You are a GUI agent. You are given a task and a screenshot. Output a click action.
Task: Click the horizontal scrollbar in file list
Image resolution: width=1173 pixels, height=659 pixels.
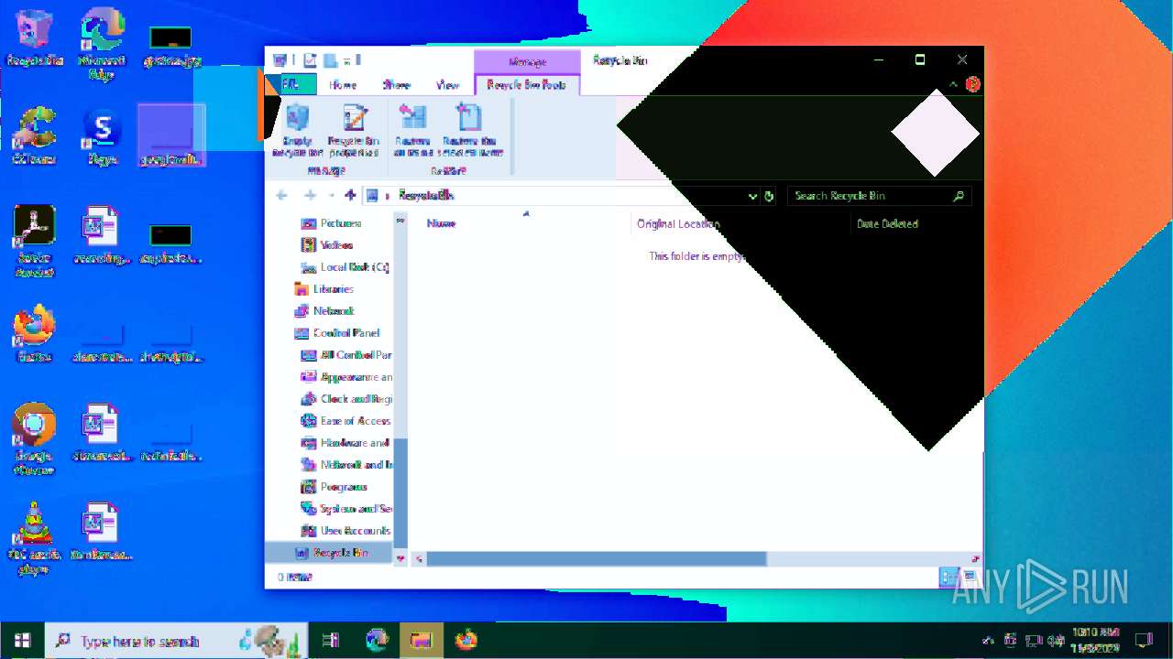(596, 558)
